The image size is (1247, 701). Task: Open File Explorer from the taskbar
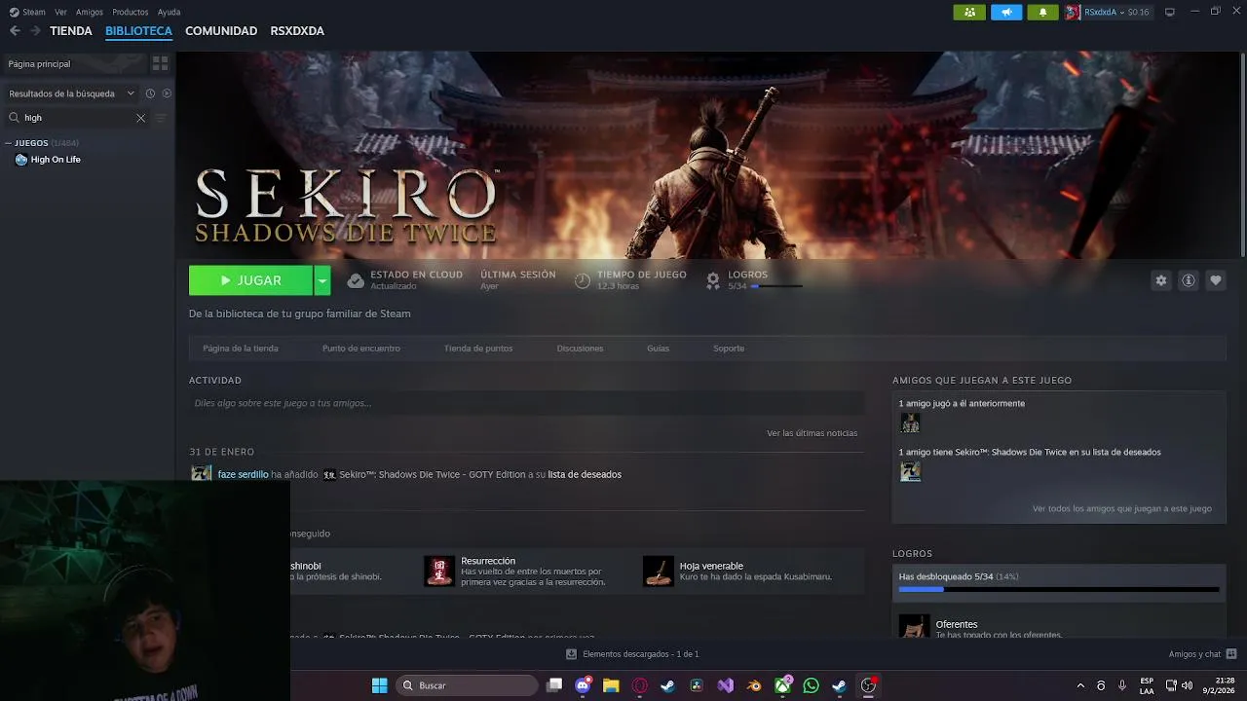[611, 685]
